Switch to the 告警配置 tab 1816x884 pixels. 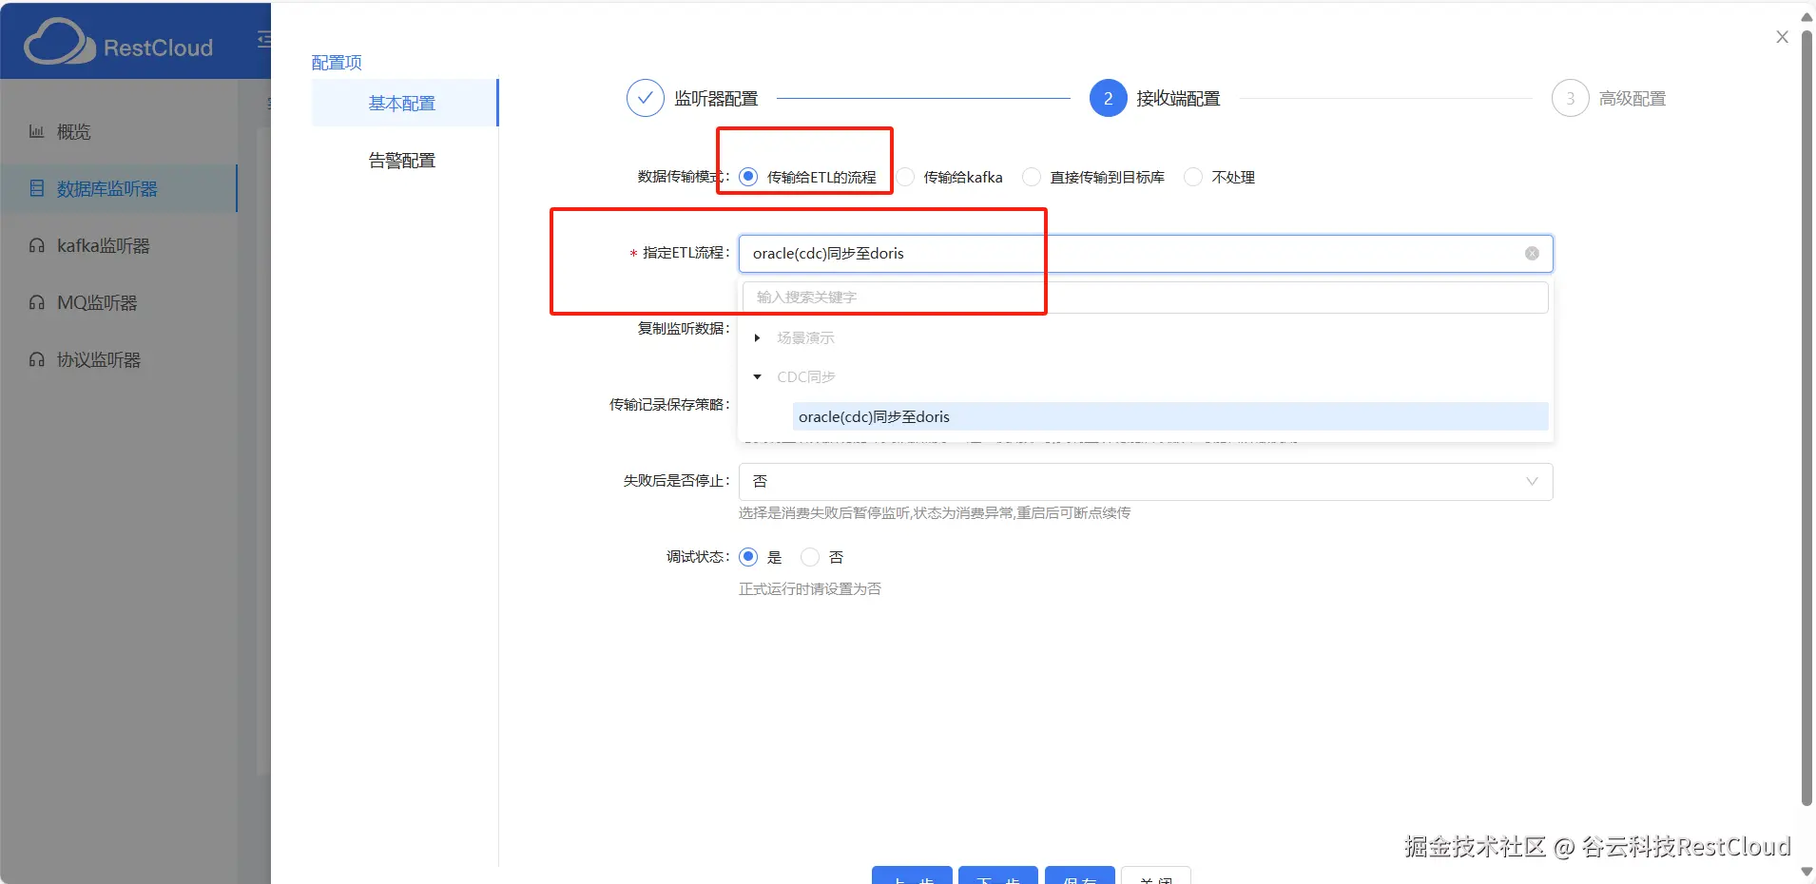tap(404, 160)
